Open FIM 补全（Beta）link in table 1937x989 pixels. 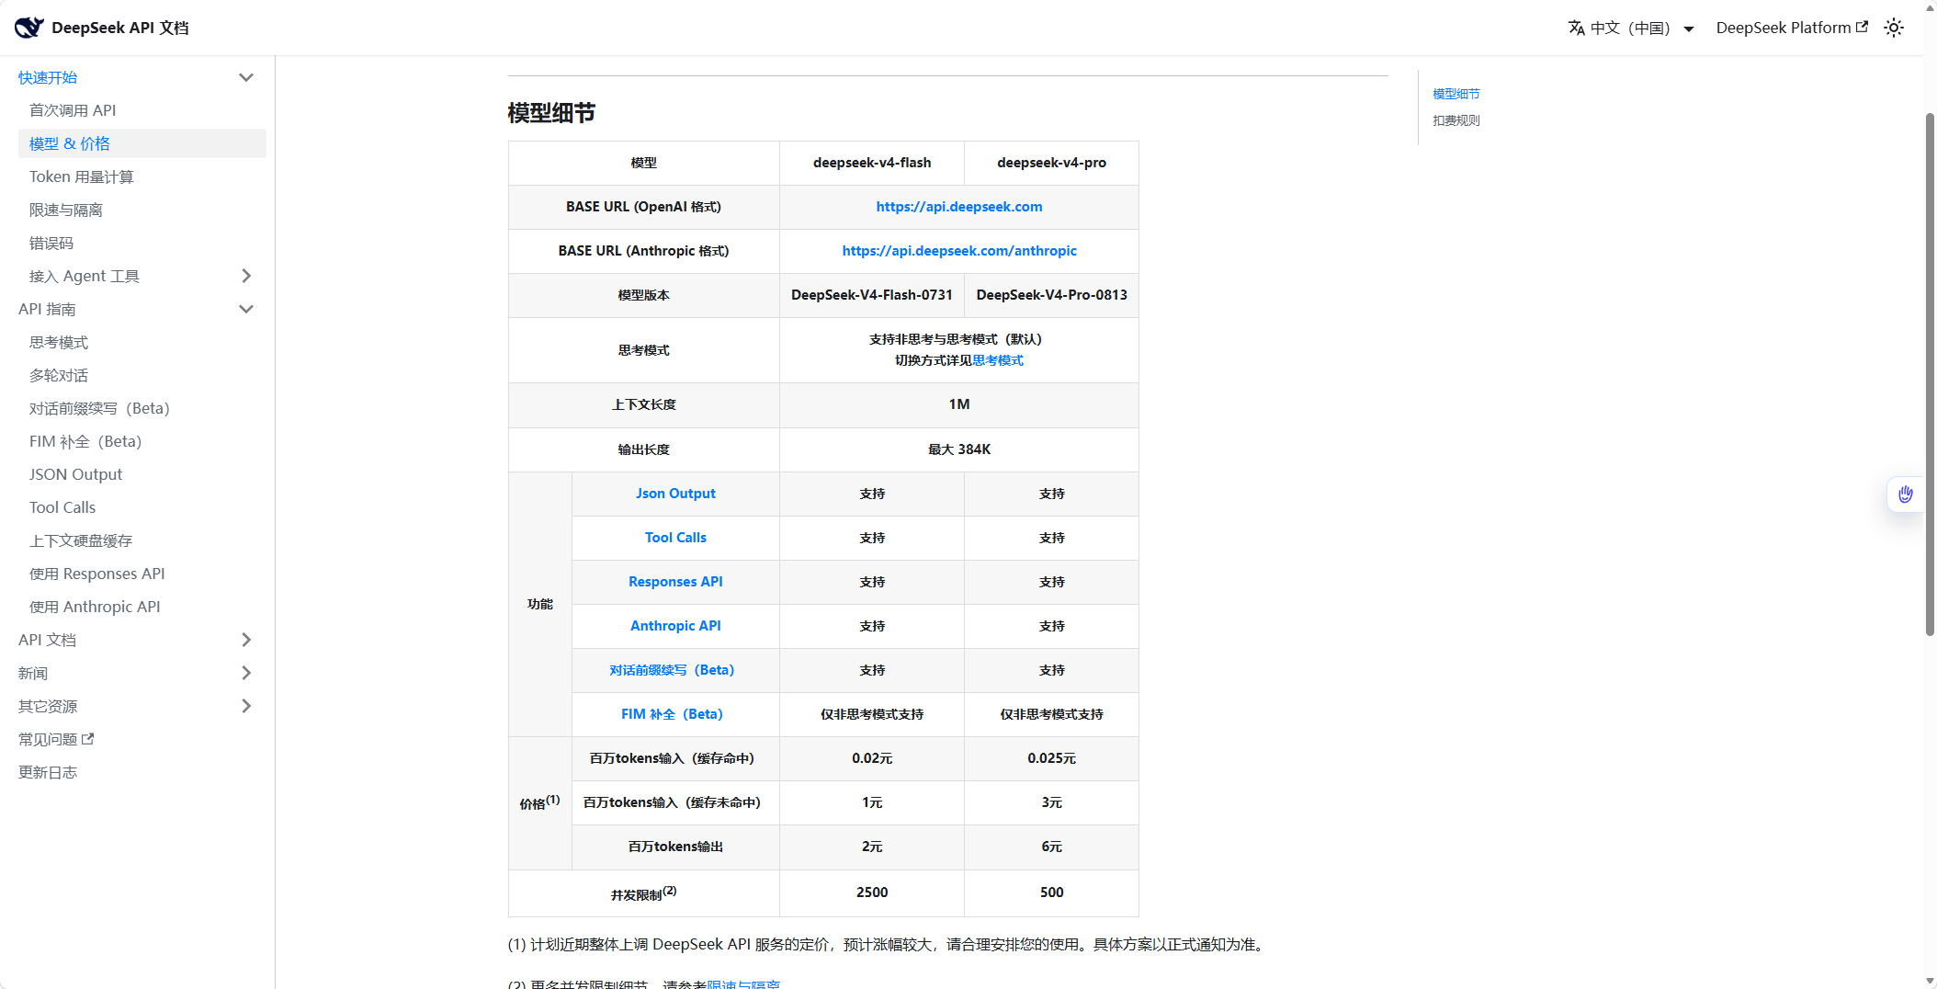coord(675,714)
